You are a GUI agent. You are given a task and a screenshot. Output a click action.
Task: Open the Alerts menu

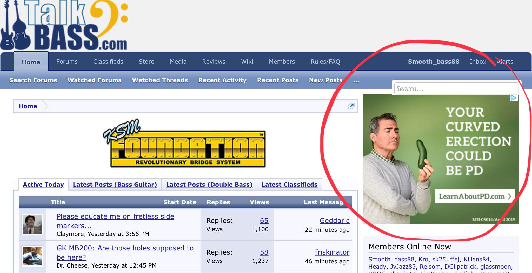pyautogui.click(x=505, y=62)
